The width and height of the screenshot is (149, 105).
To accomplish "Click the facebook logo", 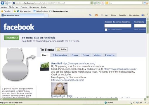I will coord(19,27).
